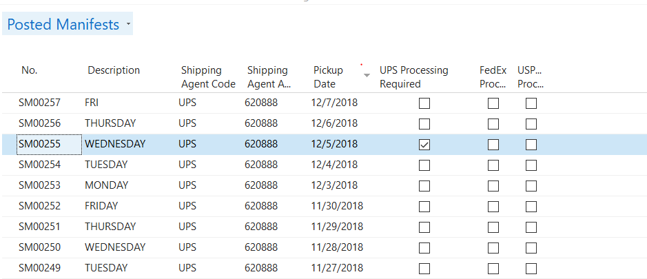
Task: Check UPS Processing Required for SM00257
Action: [x=424, y=103]
